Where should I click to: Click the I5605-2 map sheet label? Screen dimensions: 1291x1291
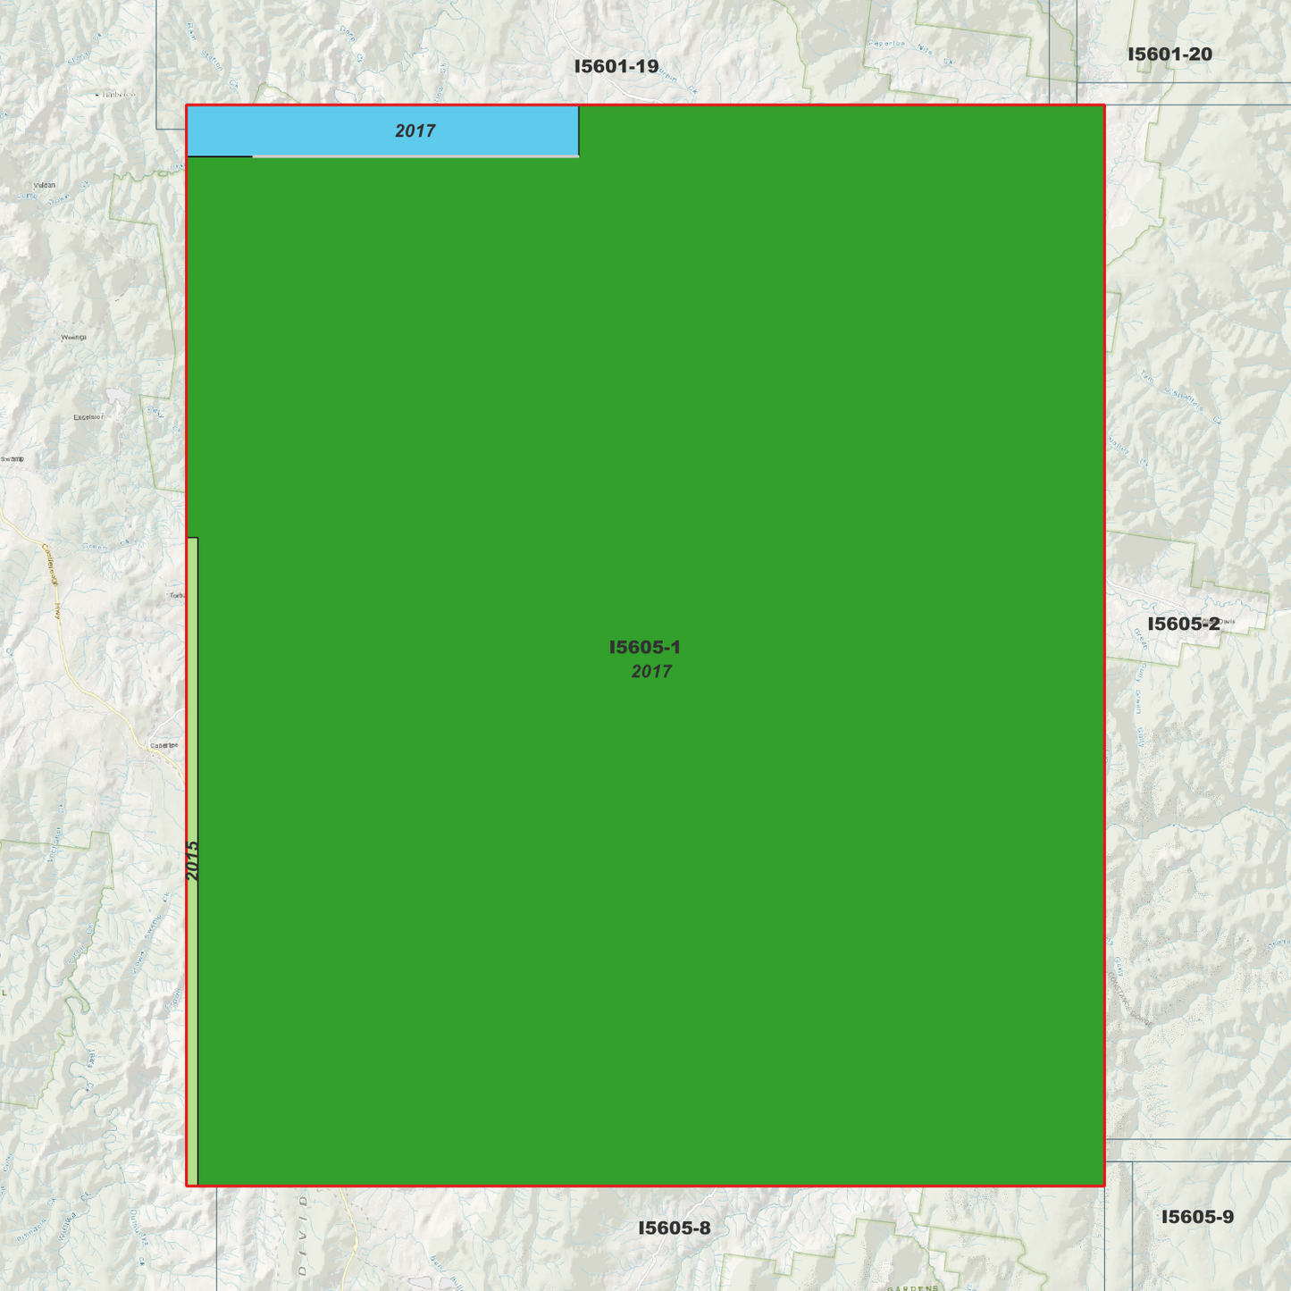[x=1183, y=623]
